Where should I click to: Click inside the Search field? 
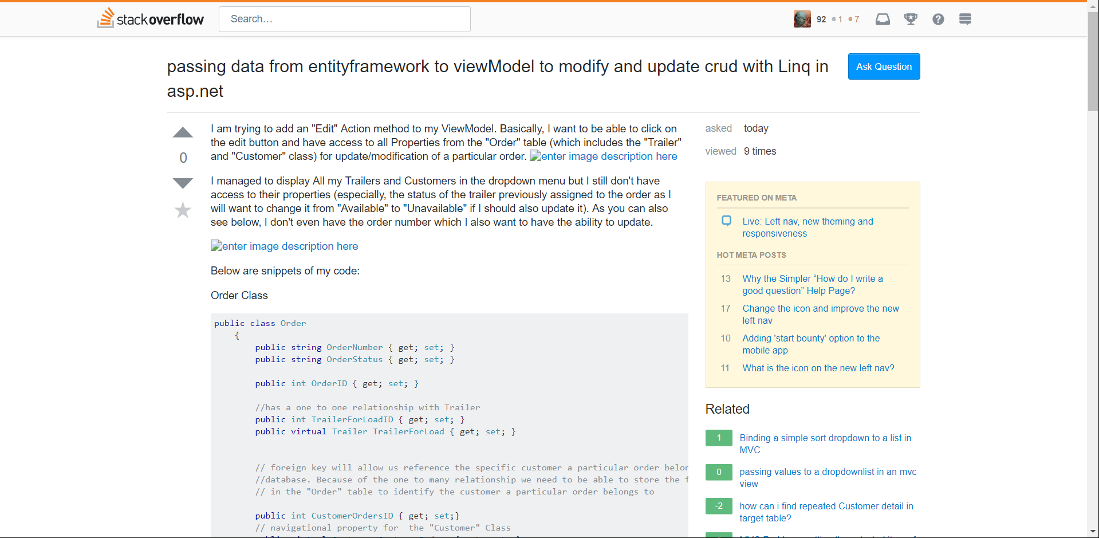(x=344, y=19)
